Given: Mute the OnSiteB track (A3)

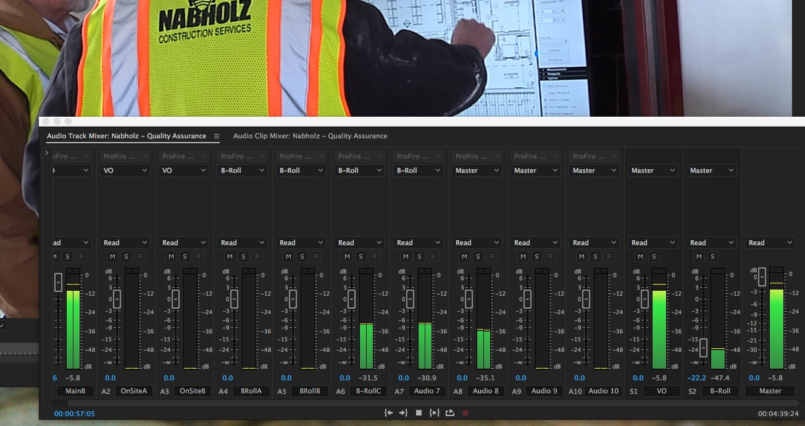Looking at the screenshot, I should pyautogui.click(x=171, y=257).
